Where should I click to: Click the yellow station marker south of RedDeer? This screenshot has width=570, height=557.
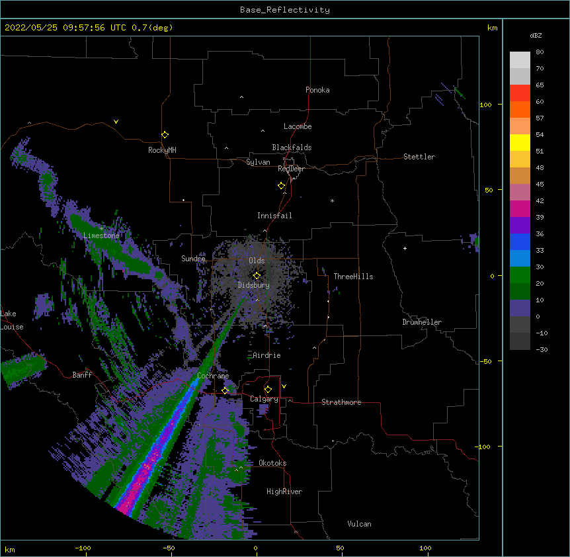(282, 186)
